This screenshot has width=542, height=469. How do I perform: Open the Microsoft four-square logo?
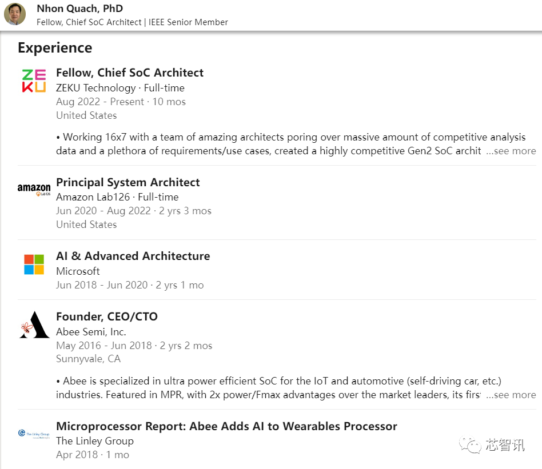click(x=34, y=264)
